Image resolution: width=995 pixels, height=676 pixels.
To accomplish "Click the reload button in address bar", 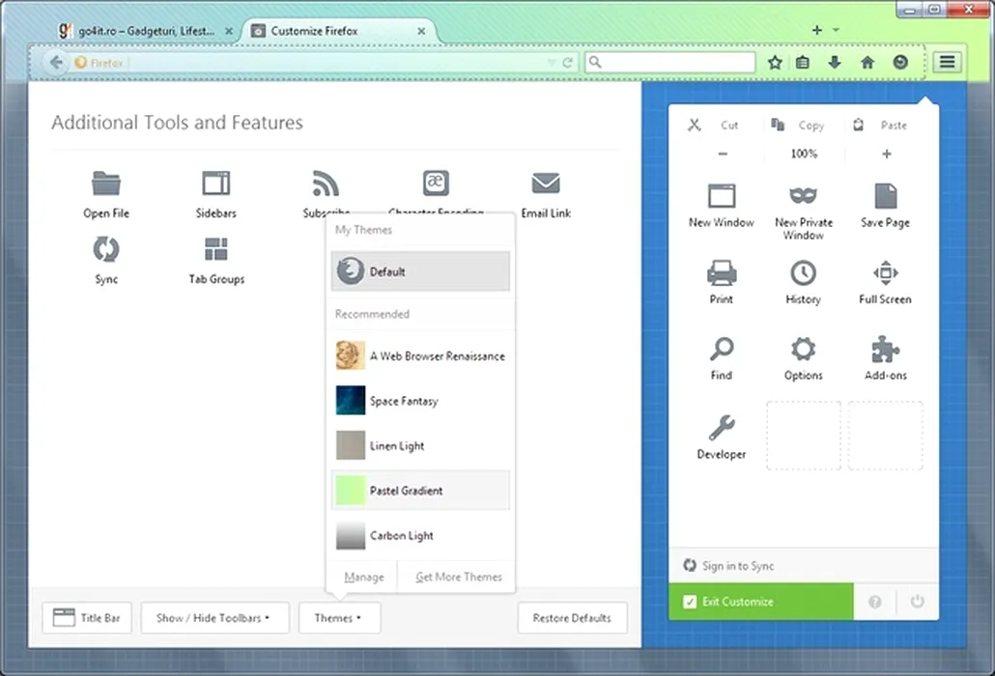I will [x=567, y=62].
